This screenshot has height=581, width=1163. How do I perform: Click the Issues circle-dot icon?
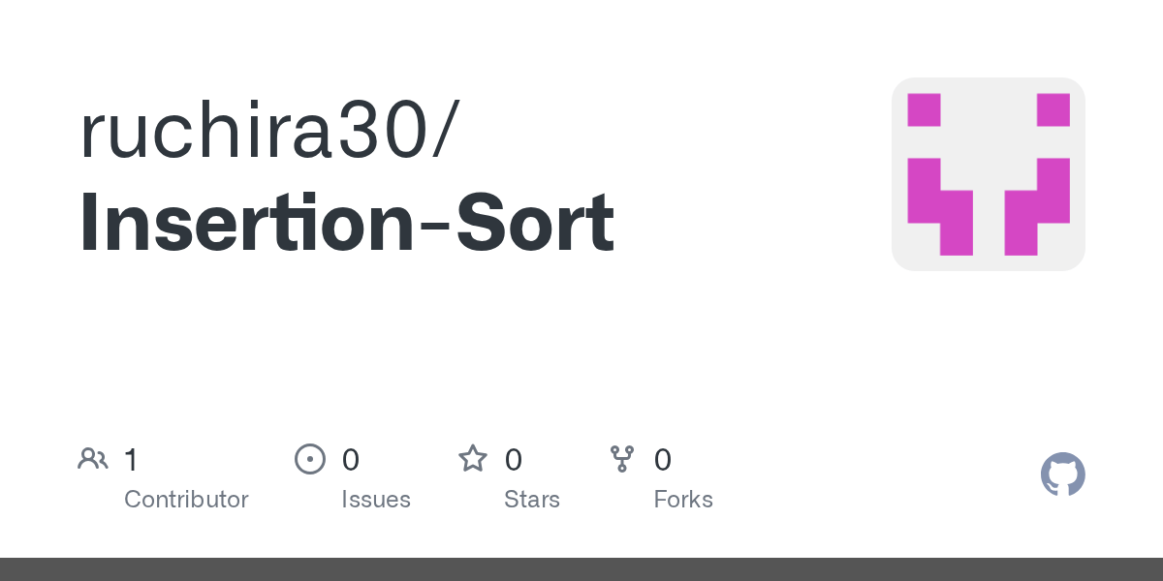[x=309, y=459]
